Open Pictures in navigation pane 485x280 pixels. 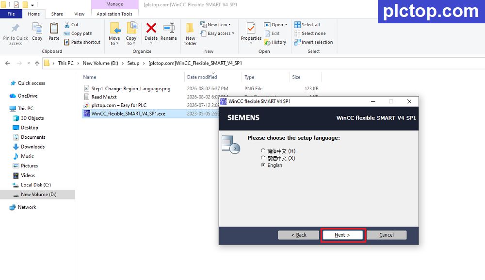point(25,166)
